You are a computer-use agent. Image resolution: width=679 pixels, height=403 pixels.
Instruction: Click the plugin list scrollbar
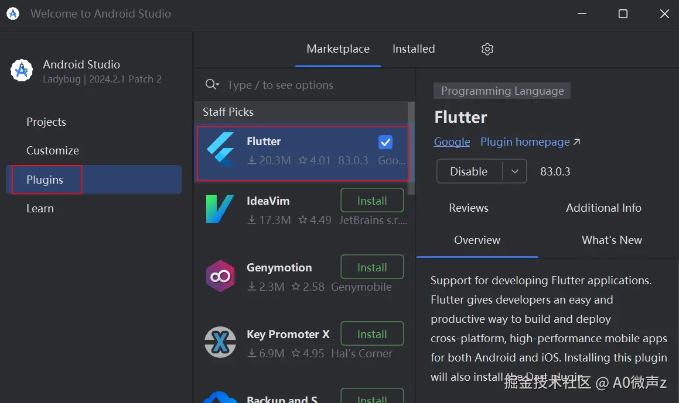[411, 148]
